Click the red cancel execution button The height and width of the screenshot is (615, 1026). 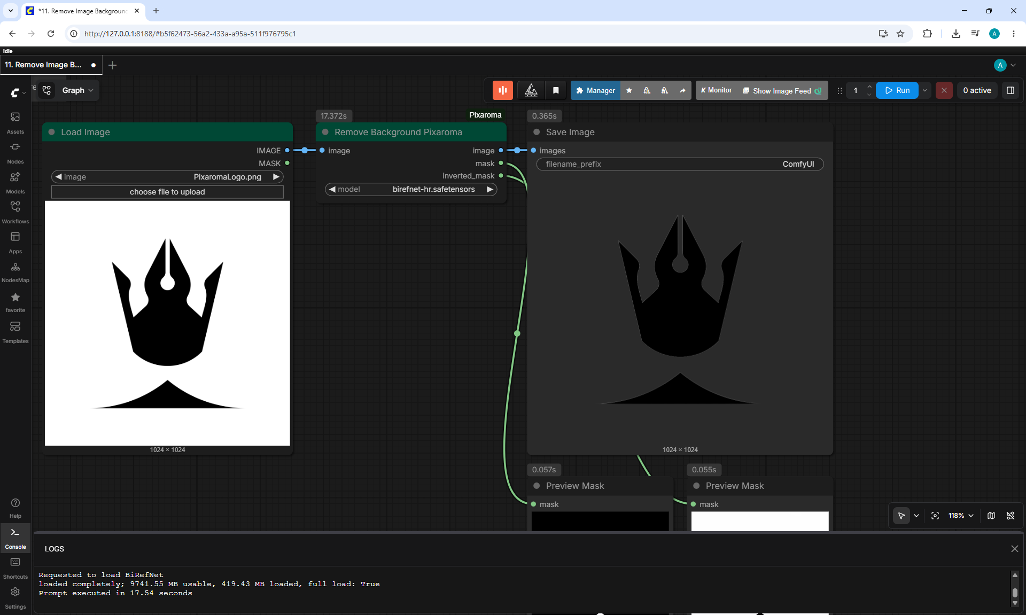pos(944,90)
